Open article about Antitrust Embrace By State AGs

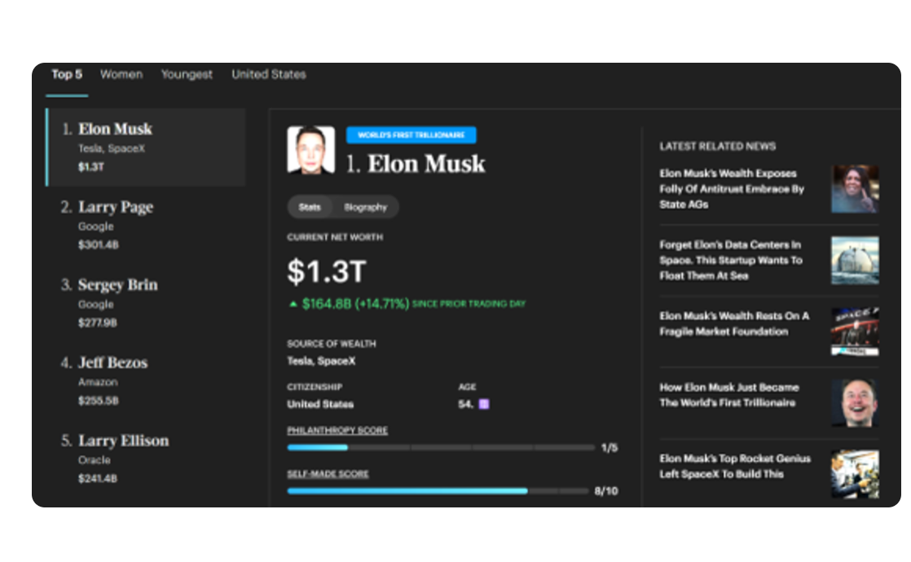click(732, 189)
